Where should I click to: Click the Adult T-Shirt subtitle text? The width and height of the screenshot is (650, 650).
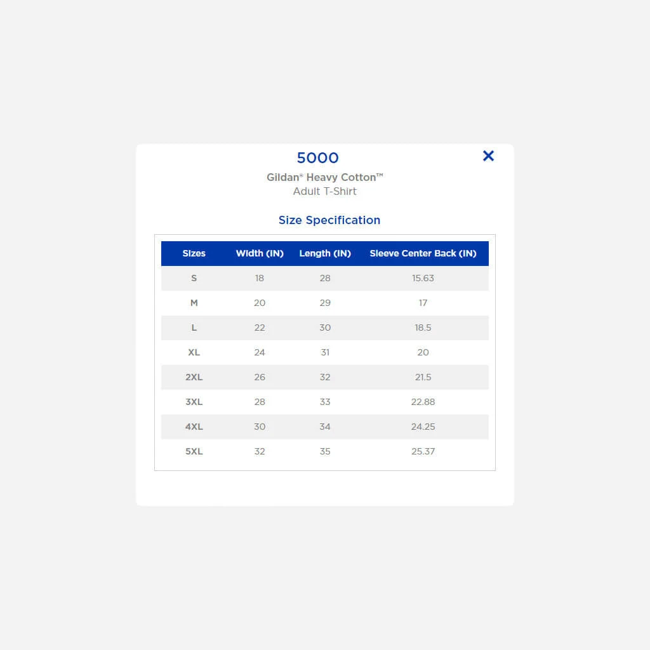(x=324, y=192)
